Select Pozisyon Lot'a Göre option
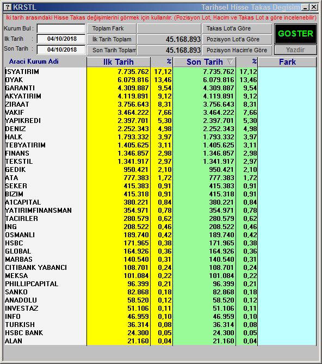The height and width of the screenshot is (364, 322). [237, 39]
